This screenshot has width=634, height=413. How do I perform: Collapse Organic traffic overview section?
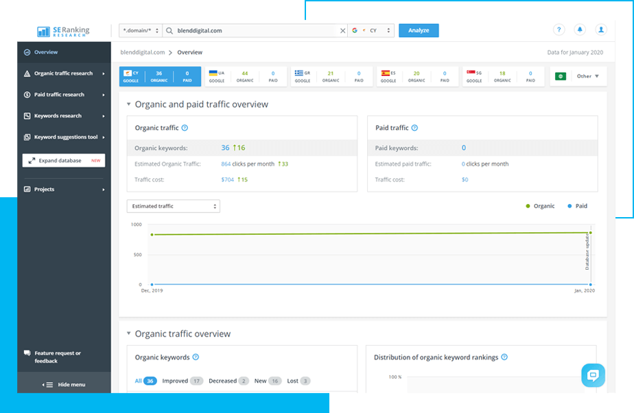coord(128,334)
